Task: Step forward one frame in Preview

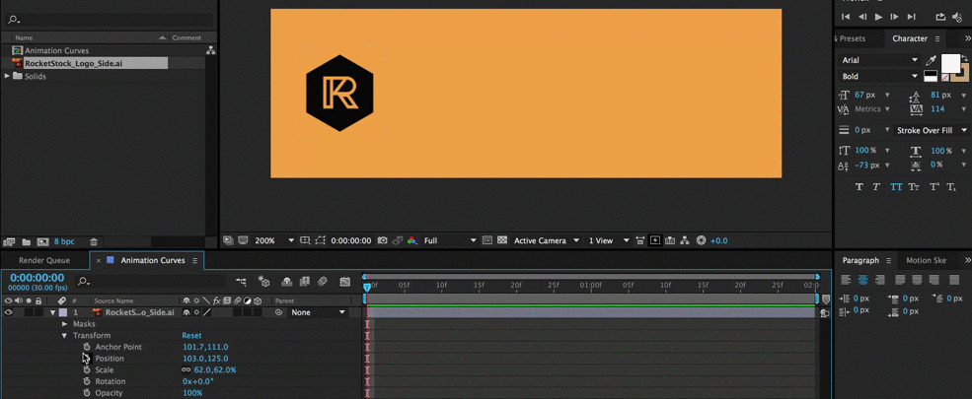Action: click(894, 18)
